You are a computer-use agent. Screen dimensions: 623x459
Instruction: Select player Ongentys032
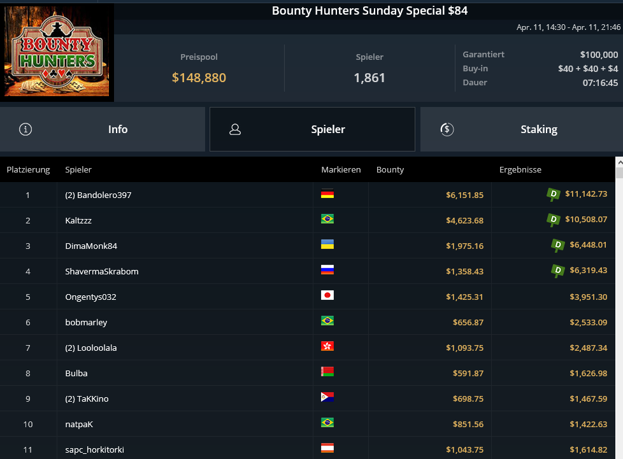pos(90,297)
